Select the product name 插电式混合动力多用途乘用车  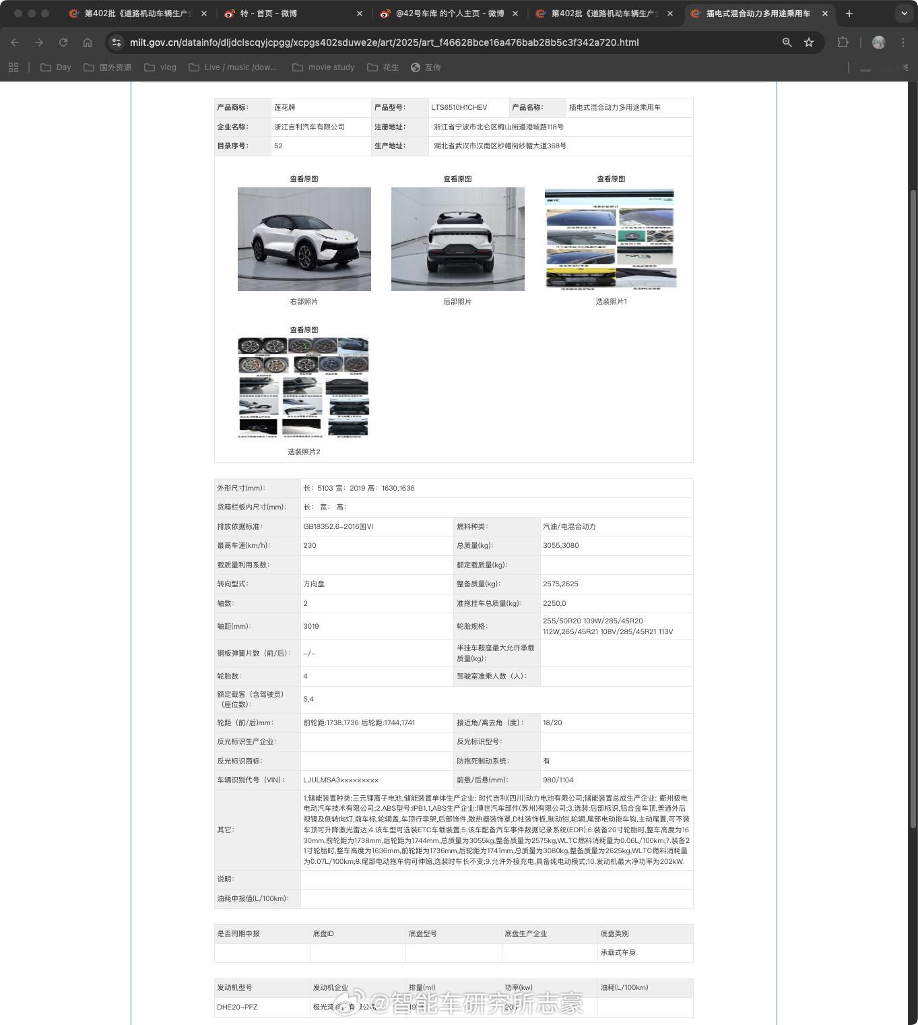(615, 108)
